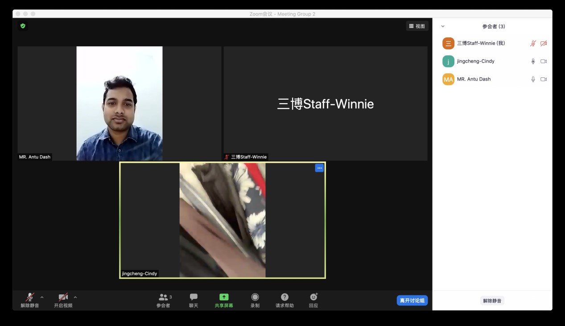
Task: Start recording with 录制 button
Action: (255, 297)
